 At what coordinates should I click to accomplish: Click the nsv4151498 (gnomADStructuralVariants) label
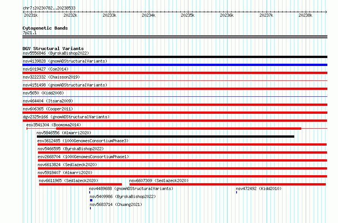coord(65,85)
